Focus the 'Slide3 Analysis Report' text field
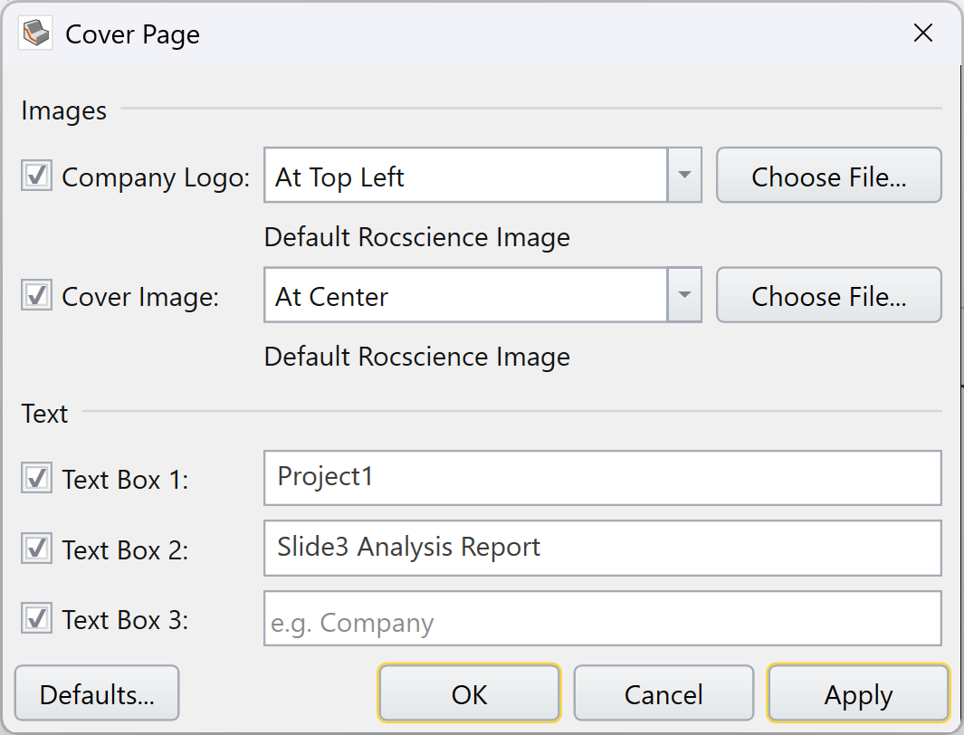The width and height of the screenshot is (964, 735). 602,549
